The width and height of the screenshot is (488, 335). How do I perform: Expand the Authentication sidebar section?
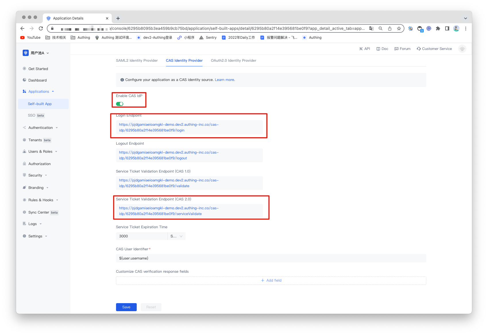[x=40, y=127]
